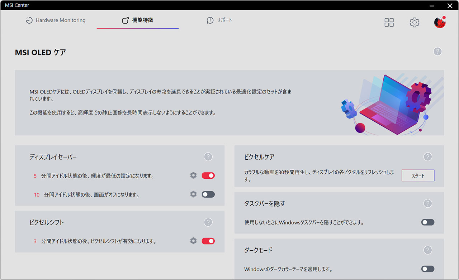
Task: Click the red 10 minutes value
Action: coord(37,195)
